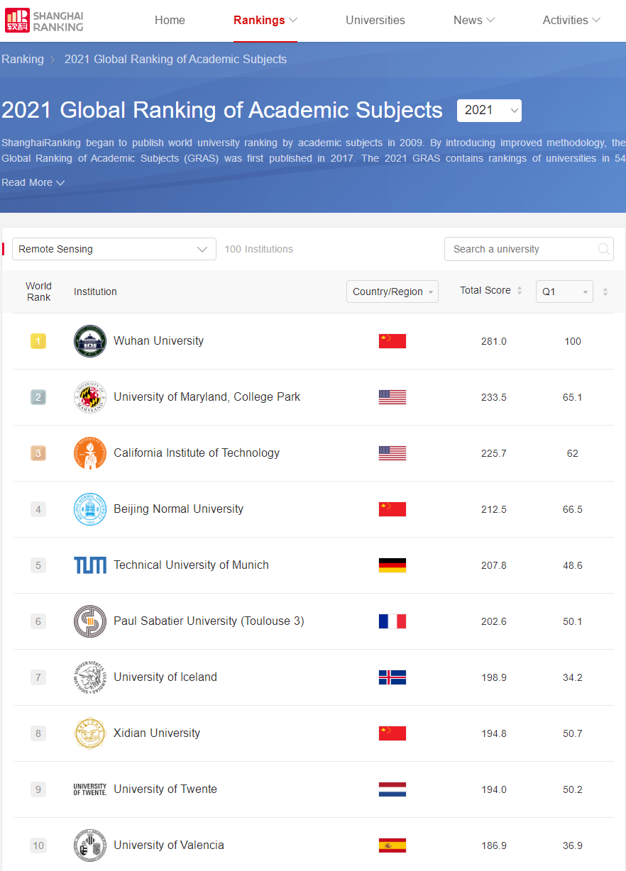Click the Institution column header

coord(95,292)
